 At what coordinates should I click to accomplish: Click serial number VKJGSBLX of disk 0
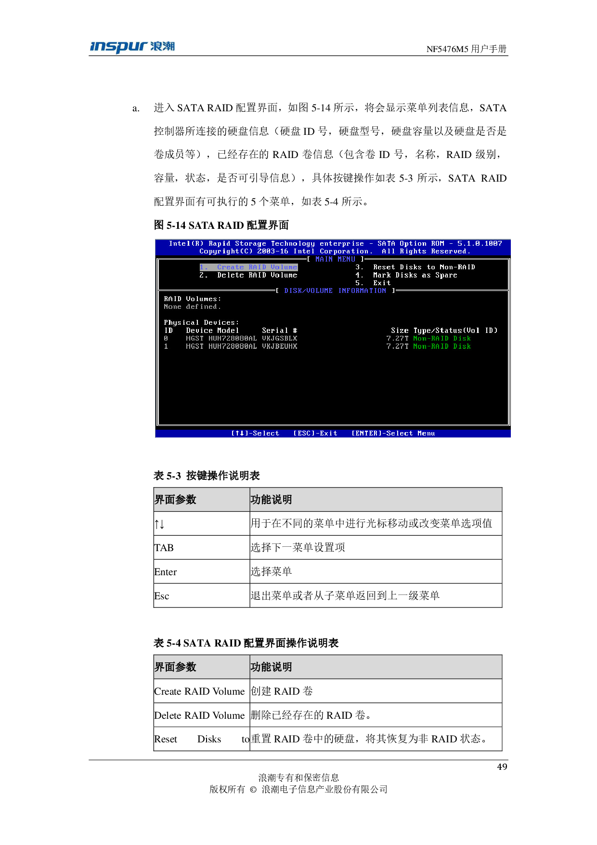coord(279,339)
